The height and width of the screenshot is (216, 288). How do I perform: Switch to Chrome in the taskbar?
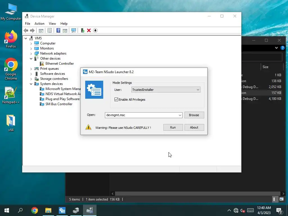coord(34,210)
